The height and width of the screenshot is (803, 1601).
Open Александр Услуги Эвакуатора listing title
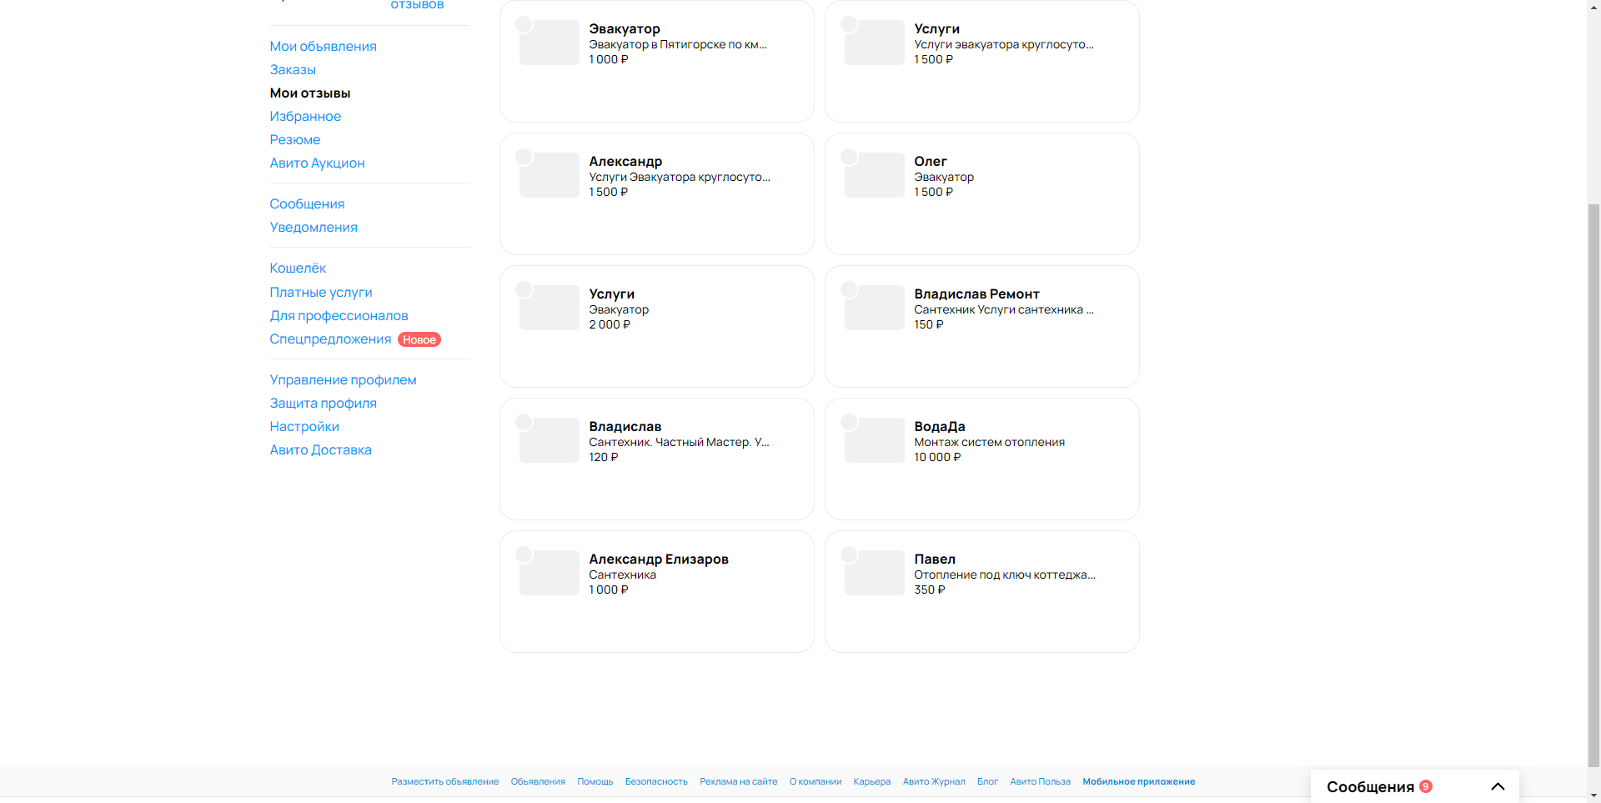tap(625, 161)
